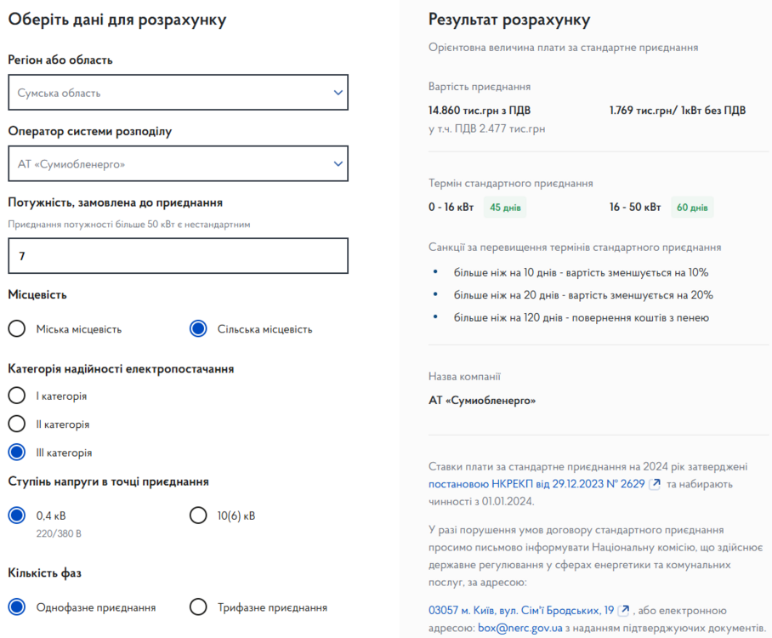Select the Міська місцевість radio button
772x638 pixels.
coord(18,329)
